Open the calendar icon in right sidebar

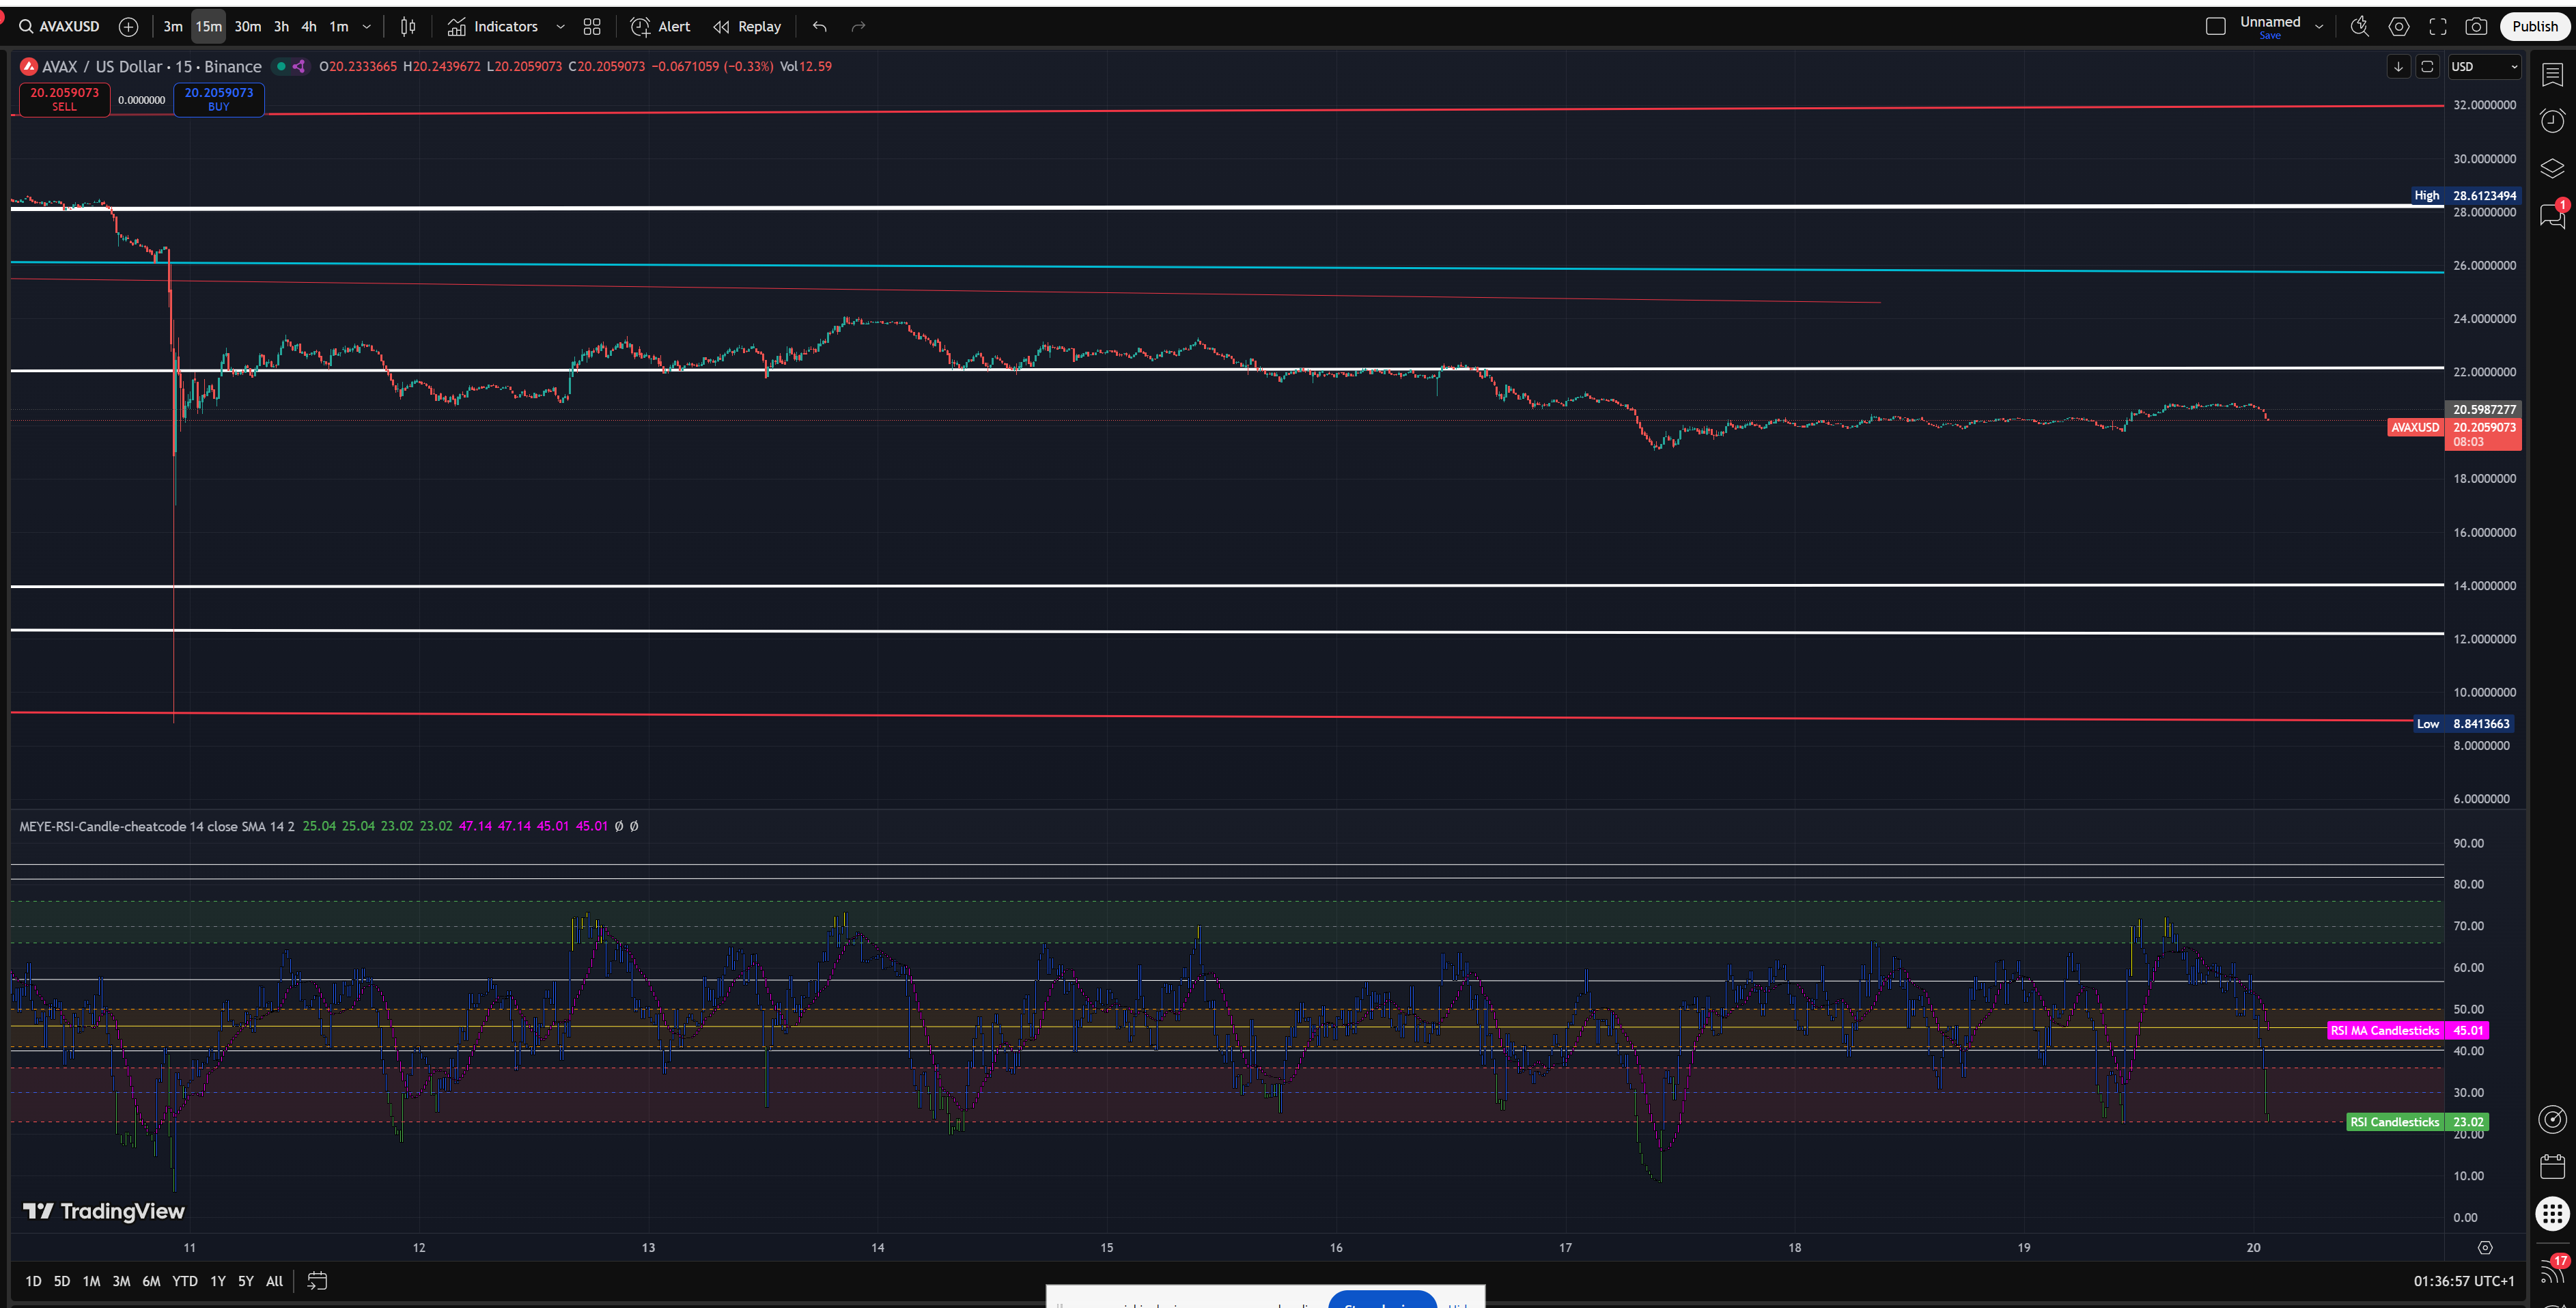(x=2552, y=1166)
